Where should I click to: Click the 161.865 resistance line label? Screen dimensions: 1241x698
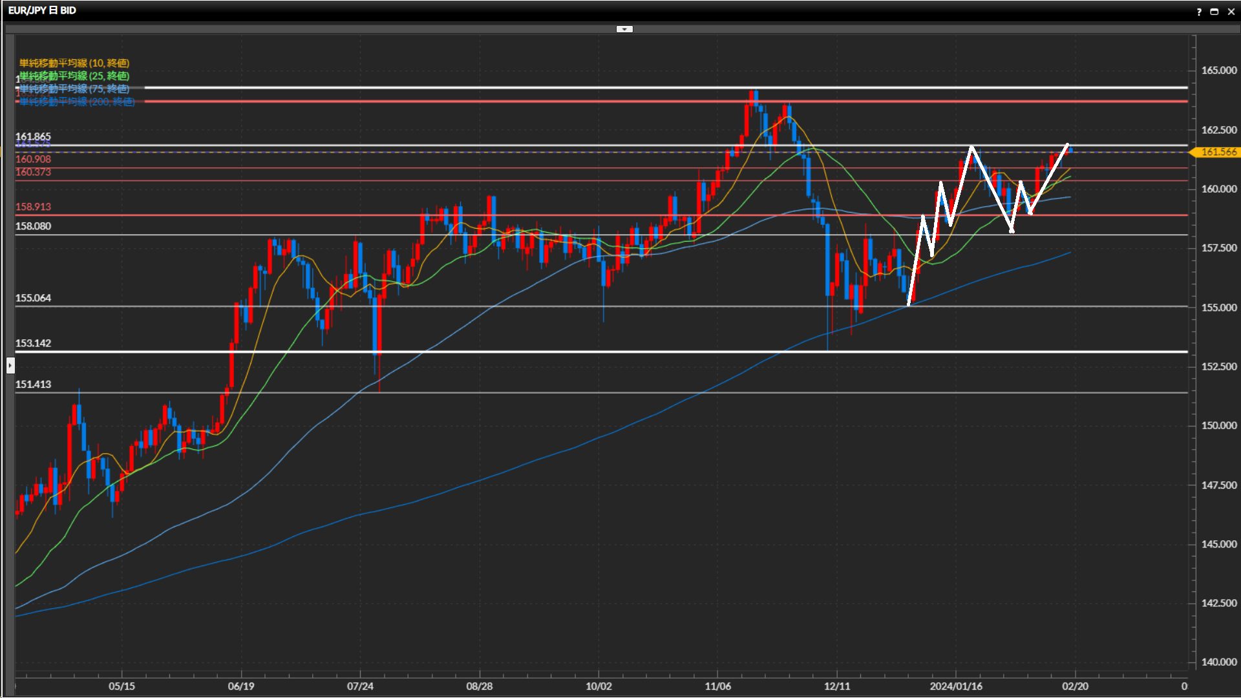tap(33, 136)
